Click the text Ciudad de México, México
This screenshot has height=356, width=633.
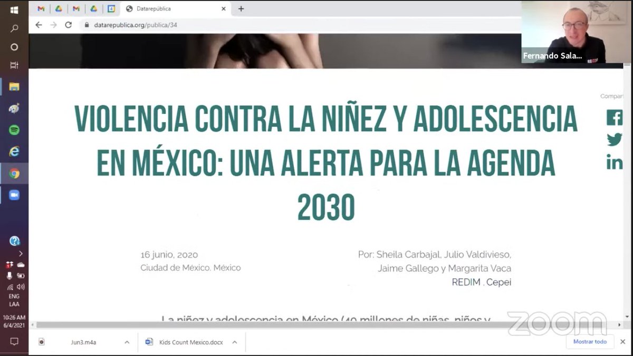tap(190, 268)
